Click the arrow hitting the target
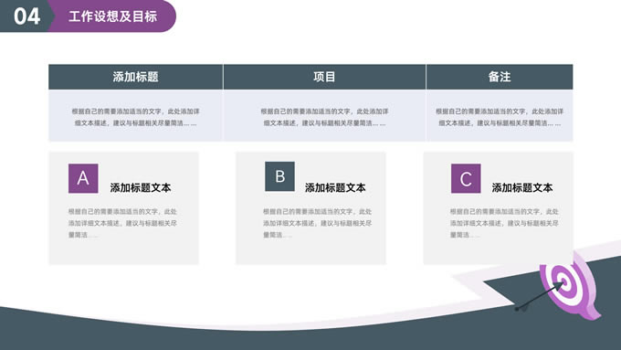621x350 pixels. (541, 296)
